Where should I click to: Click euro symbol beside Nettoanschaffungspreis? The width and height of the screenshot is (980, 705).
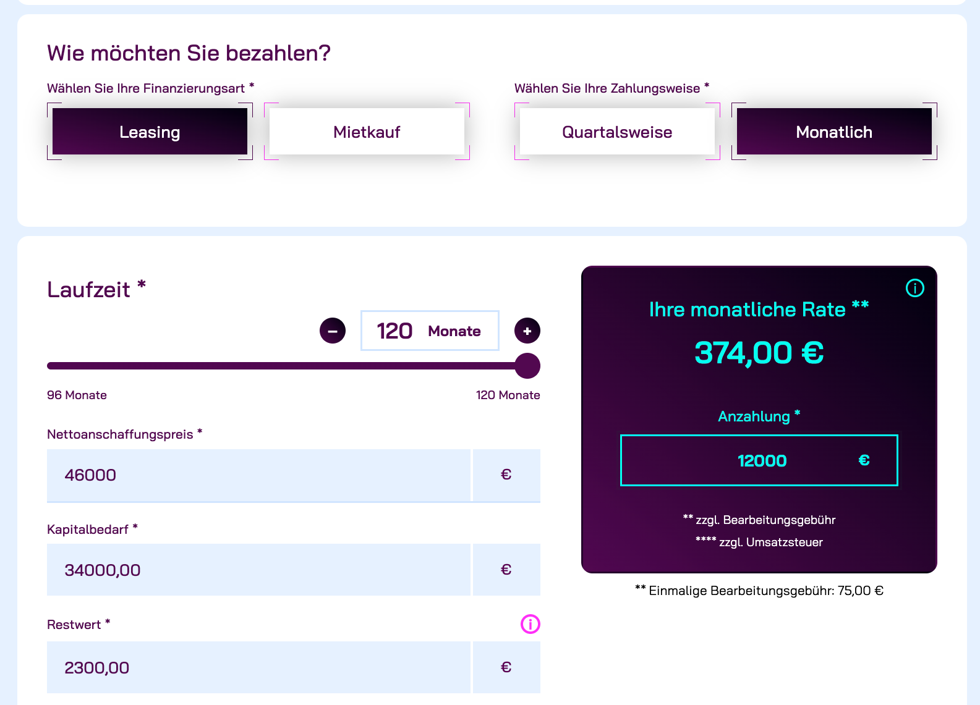click(506, 475)
